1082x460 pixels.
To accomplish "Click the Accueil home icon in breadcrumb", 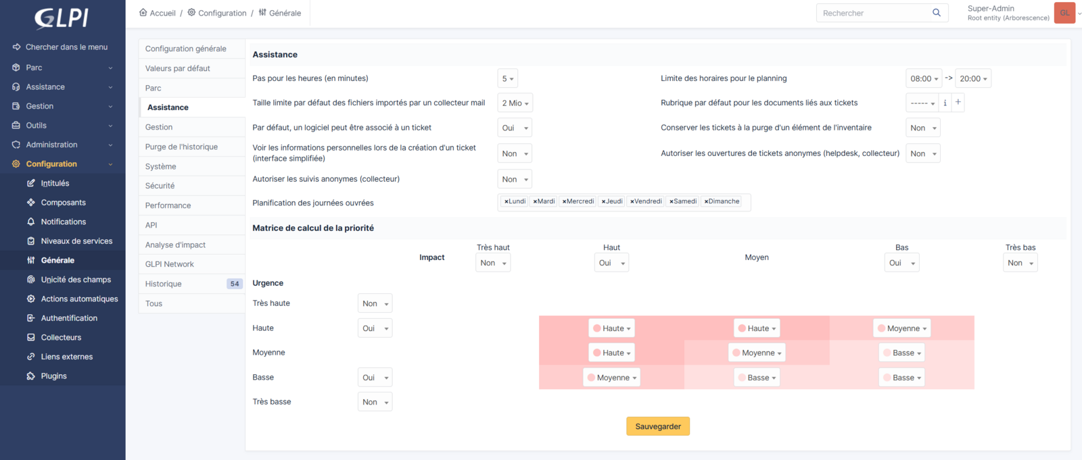I will point(143,13).
